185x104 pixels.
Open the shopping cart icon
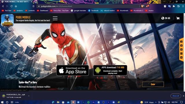pos(178,18)
